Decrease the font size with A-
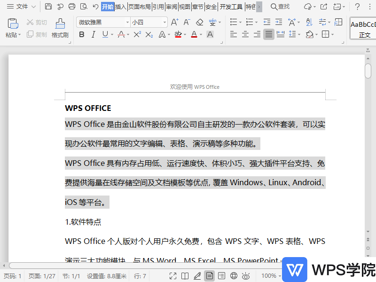 pos(187,22)
